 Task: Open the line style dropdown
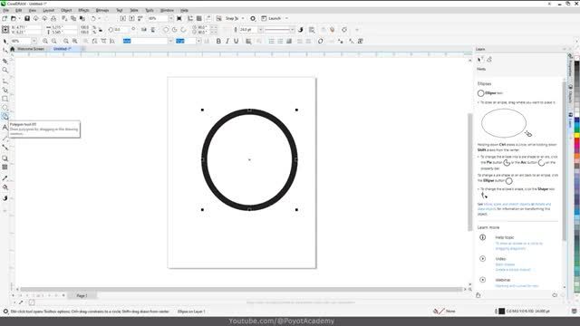click(292, 30)
